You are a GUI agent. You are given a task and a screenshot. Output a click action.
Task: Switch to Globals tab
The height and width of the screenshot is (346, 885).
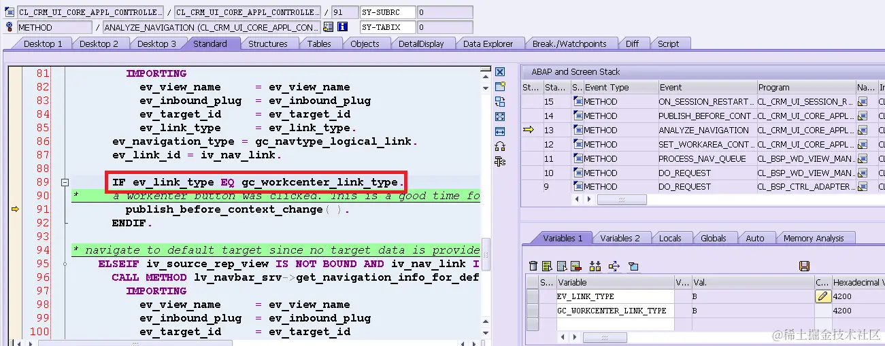(x=713, y=238)
